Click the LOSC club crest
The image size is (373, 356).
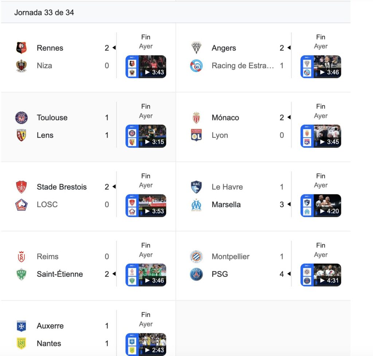point(21,205)
